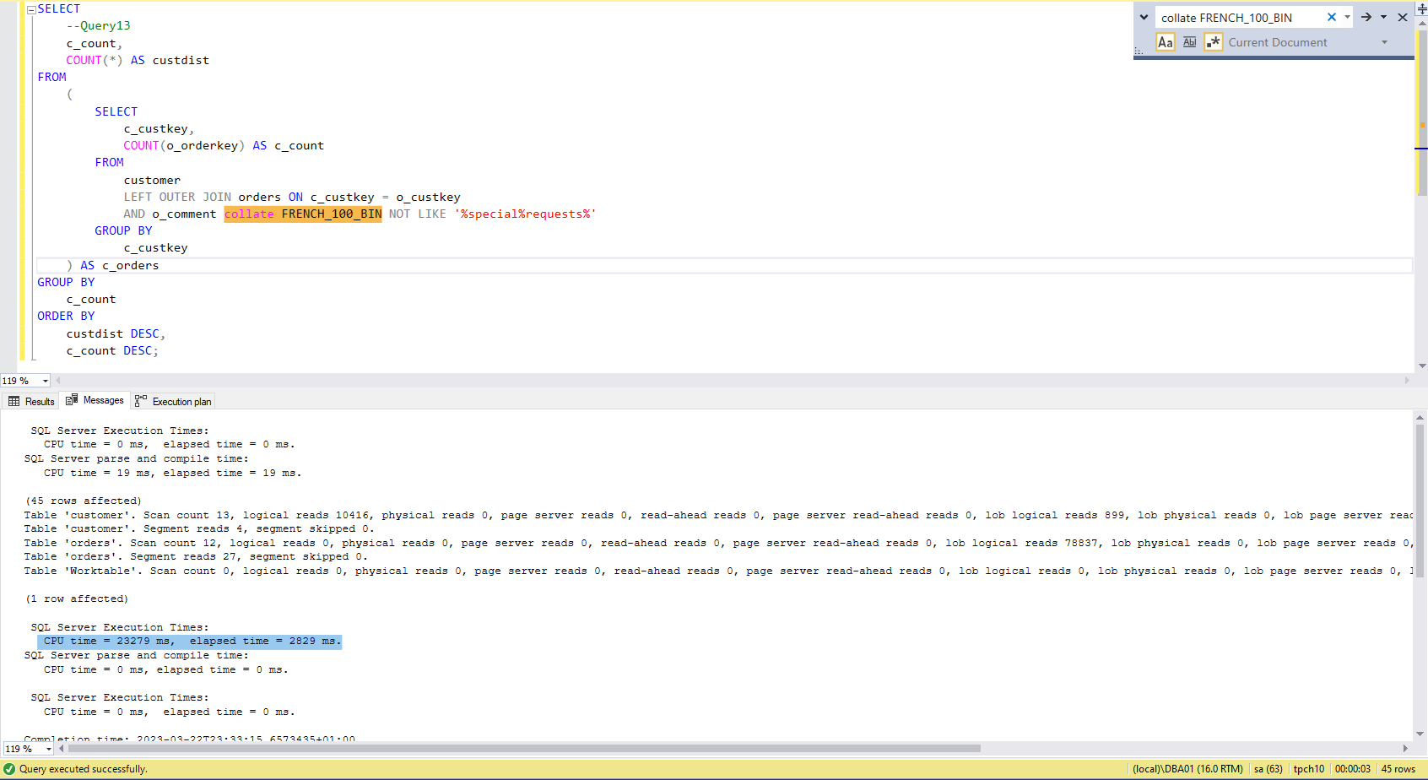Viewport: 1428px width, 780px height.
Task: Open the Current Document scope dropdown
Action: [x=1384, y=42]
